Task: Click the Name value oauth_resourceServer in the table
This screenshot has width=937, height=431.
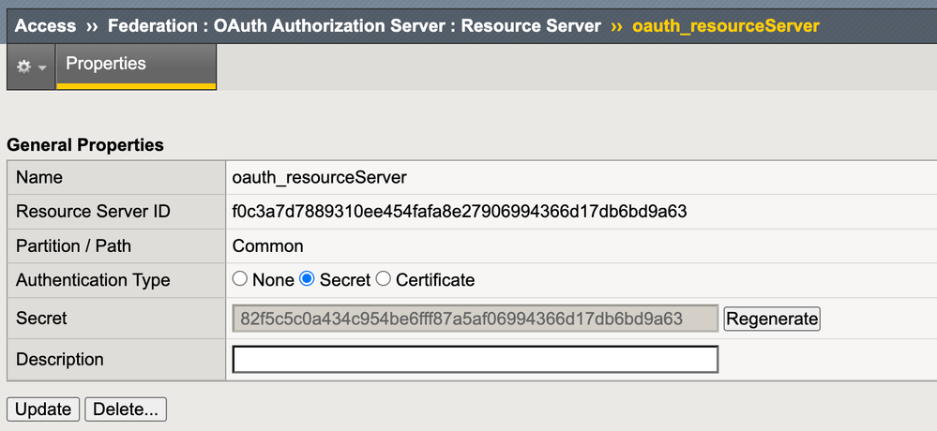Action: pos(319,177)
